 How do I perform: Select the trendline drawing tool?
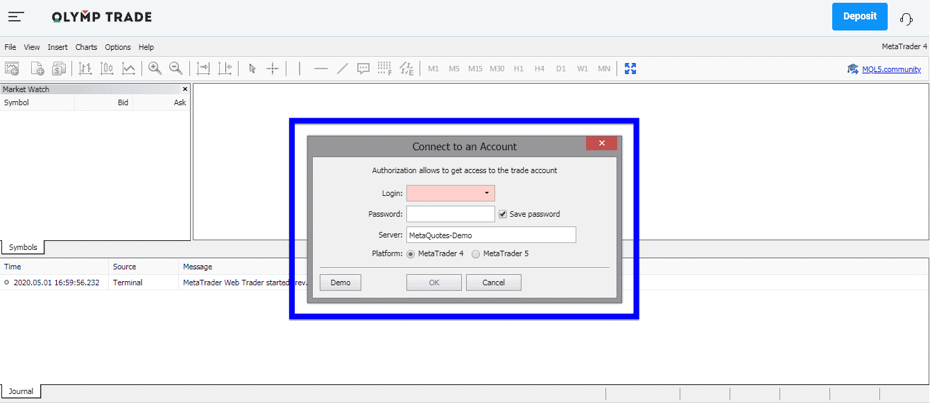[x=342, y=68]
